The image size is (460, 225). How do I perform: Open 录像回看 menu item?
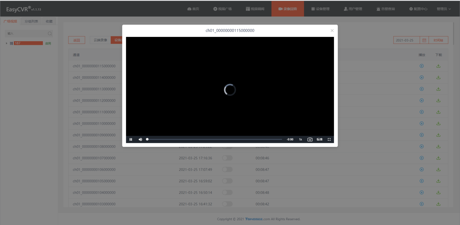click(288, 9)
